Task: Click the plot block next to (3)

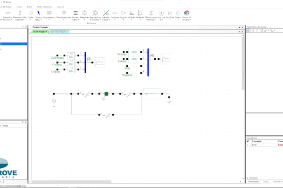Action: click(x=100, y=63)
